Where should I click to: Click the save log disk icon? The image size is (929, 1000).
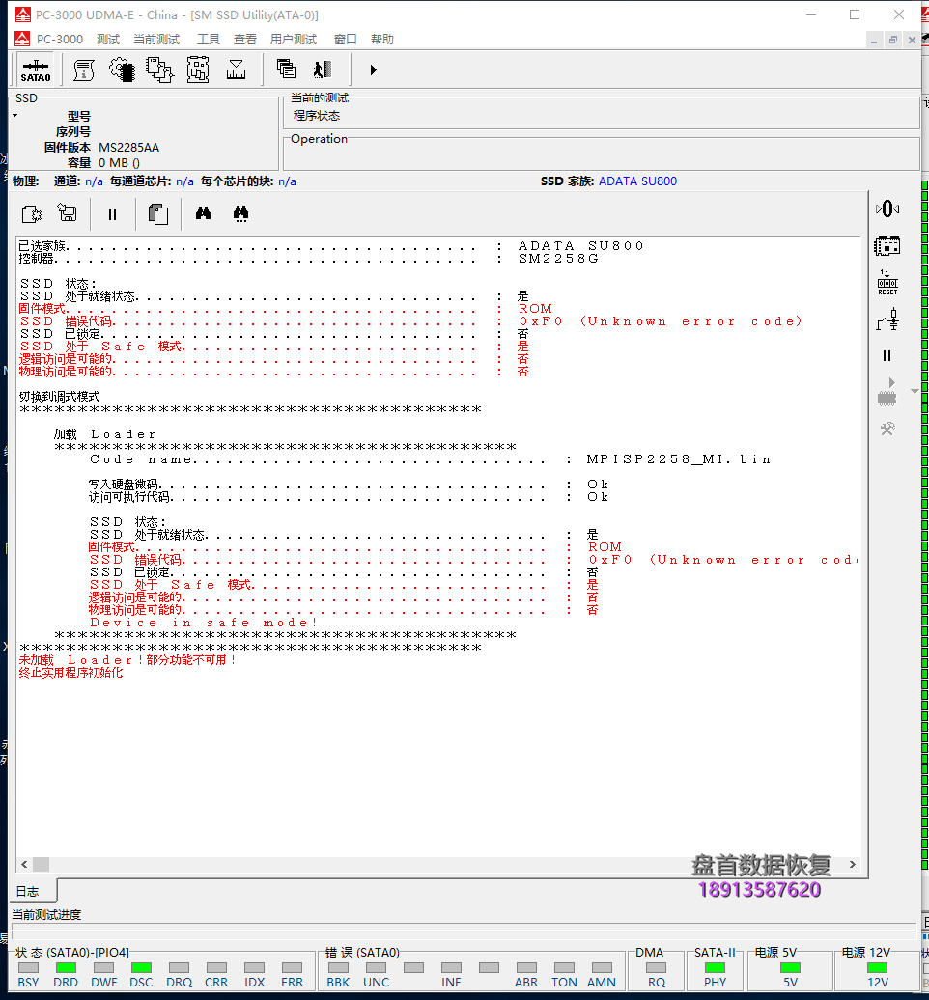pyautogui.click(x=67, y=212)
